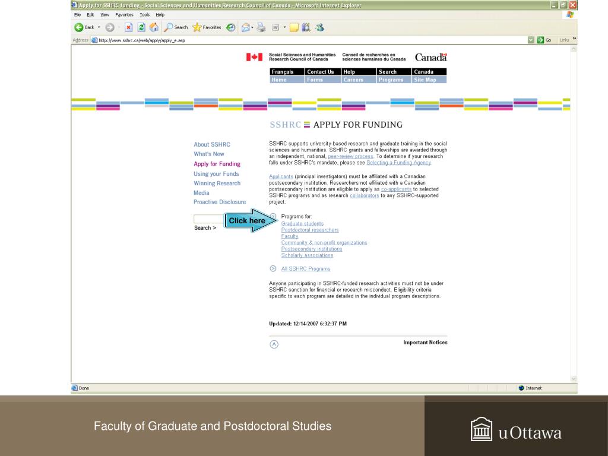Click the green Back arrow button
This screenshot has width=608, height=456.
[79, 27]
